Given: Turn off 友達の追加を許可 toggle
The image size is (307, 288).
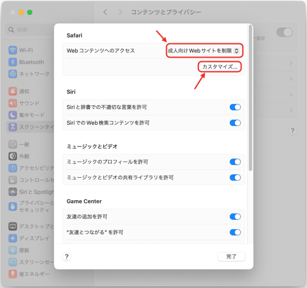Looking at the screenshot, I should (x=235, y=216).
